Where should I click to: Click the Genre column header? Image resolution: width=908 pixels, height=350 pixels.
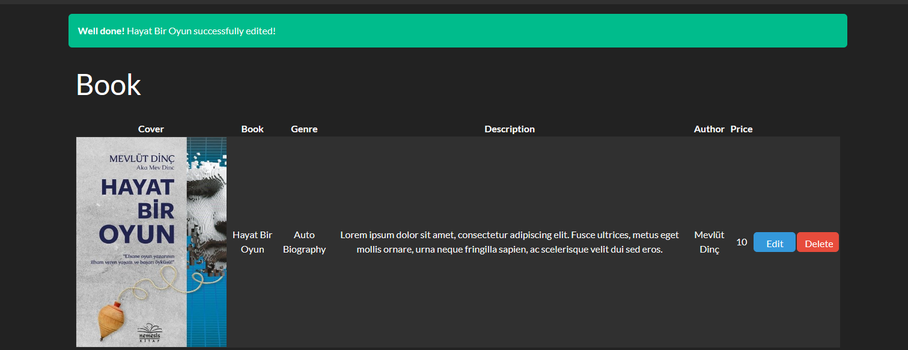click(304, 129)
